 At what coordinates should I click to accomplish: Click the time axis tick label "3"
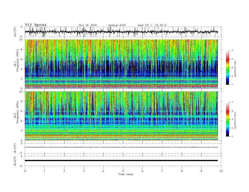84,171
